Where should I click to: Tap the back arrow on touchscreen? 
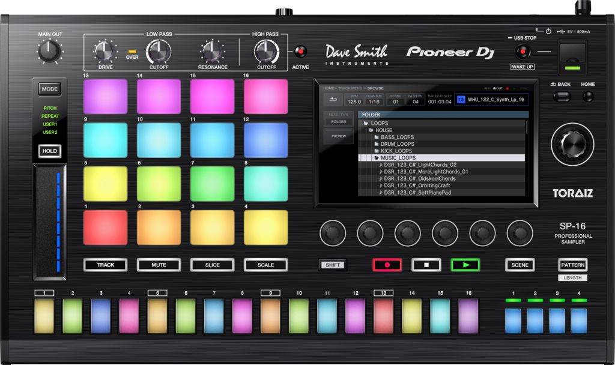tap(333, 99)
